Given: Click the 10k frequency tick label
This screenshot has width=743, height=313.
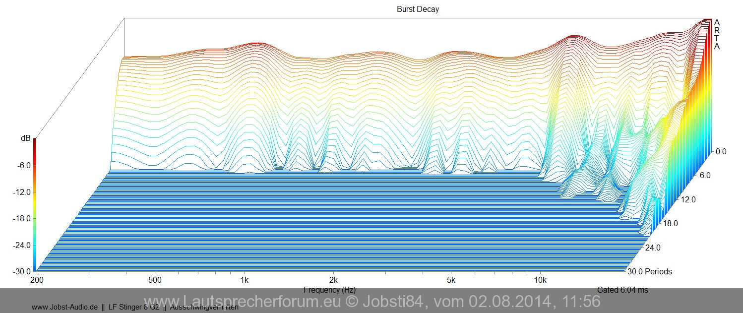Looking at the screenshot, I should 540,280.
